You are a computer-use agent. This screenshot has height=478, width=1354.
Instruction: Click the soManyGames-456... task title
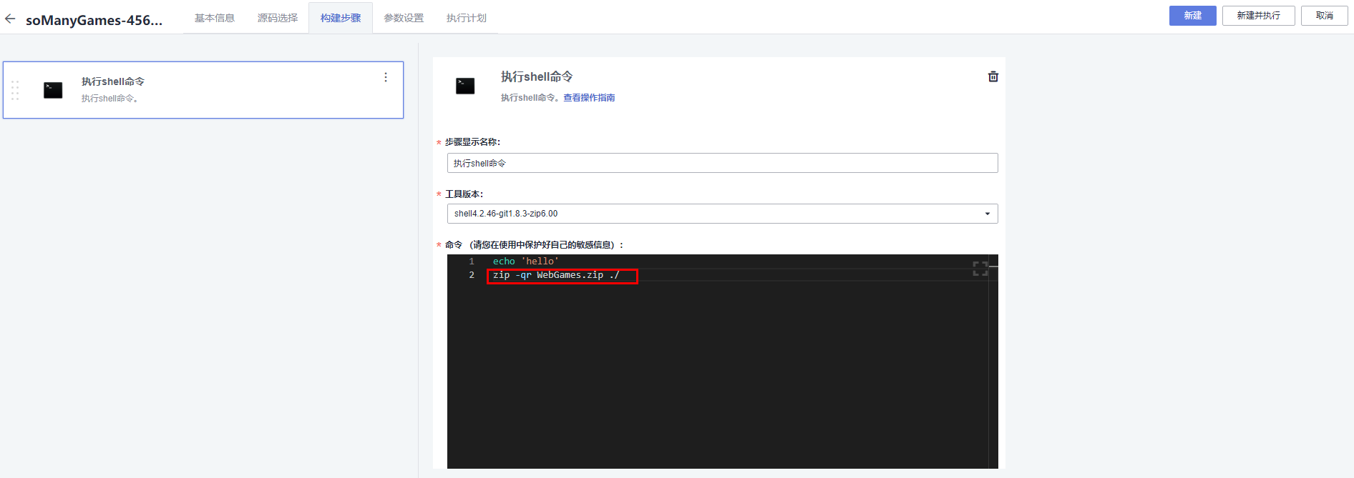[x=94, y=20]
